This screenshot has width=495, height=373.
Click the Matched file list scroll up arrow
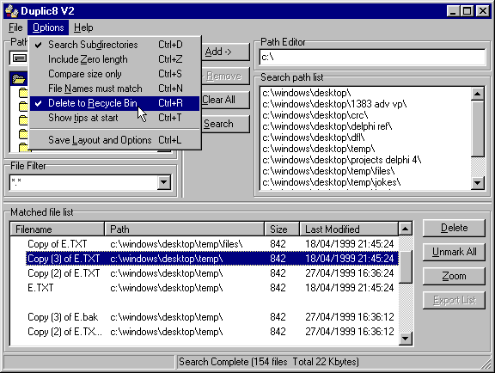point(405,229)
